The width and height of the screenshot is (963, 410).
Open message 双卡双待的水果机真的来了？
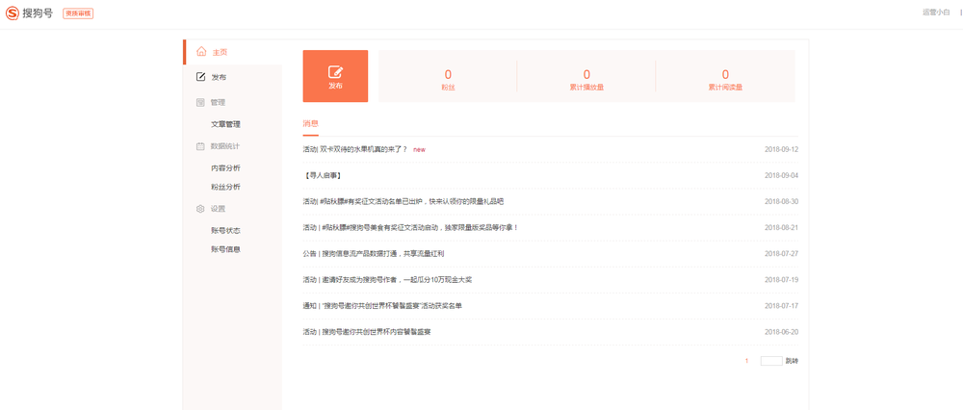click(355, 149)
